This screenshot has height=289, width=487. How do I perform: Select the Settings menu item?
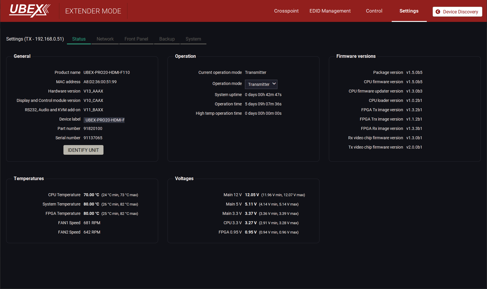pos(409,11)
